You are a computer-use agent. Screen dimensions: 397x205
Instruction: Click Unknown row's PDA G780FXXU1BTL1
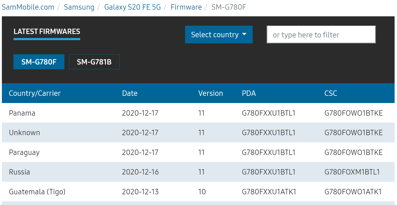coord(269,132)
